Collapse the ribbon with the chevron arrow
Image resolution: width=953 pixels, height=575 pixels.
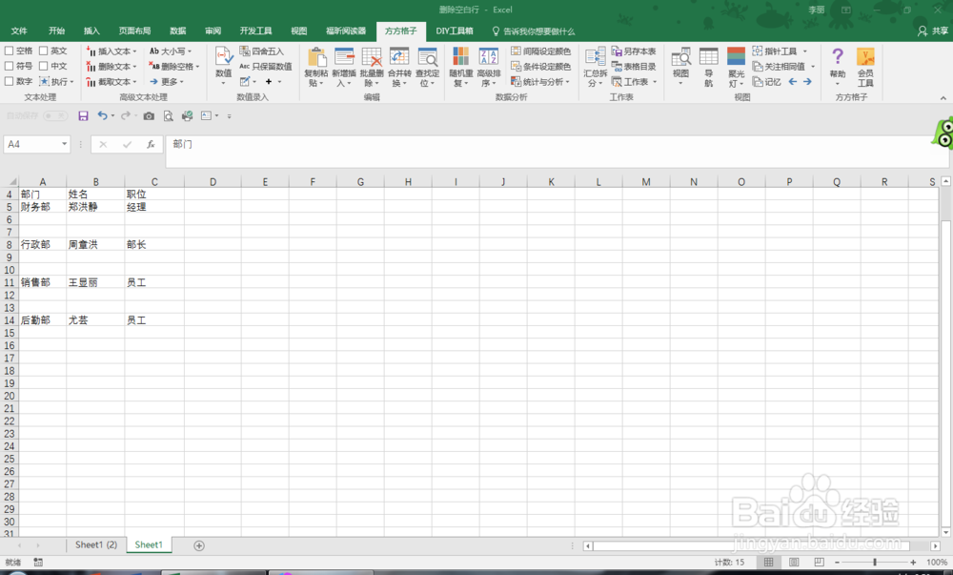pos(943,98)
